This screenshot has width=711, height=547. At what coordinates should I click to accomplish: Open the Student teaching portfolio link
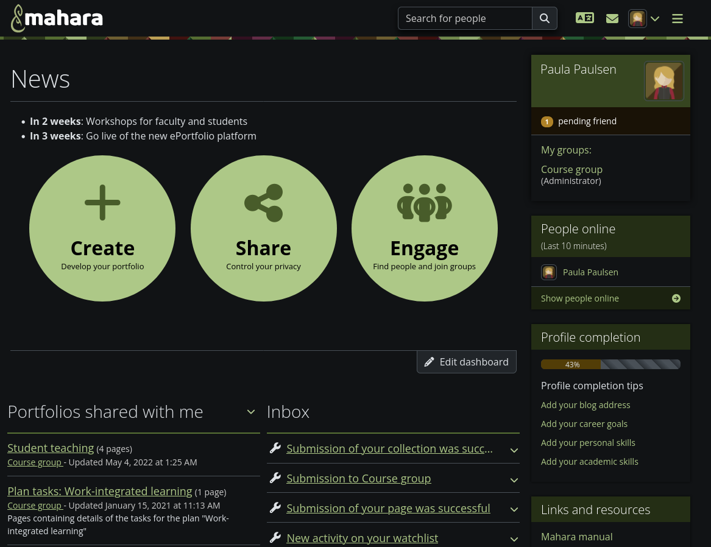[51, 448]
